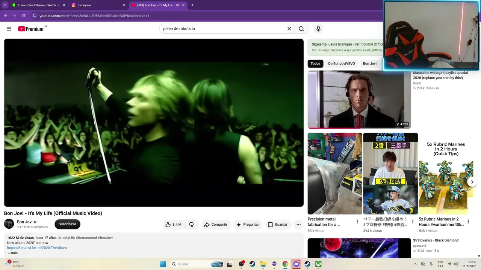Open the Masculine whitegirl playlist title
This screenshot has height=270, width=481.
440,75
